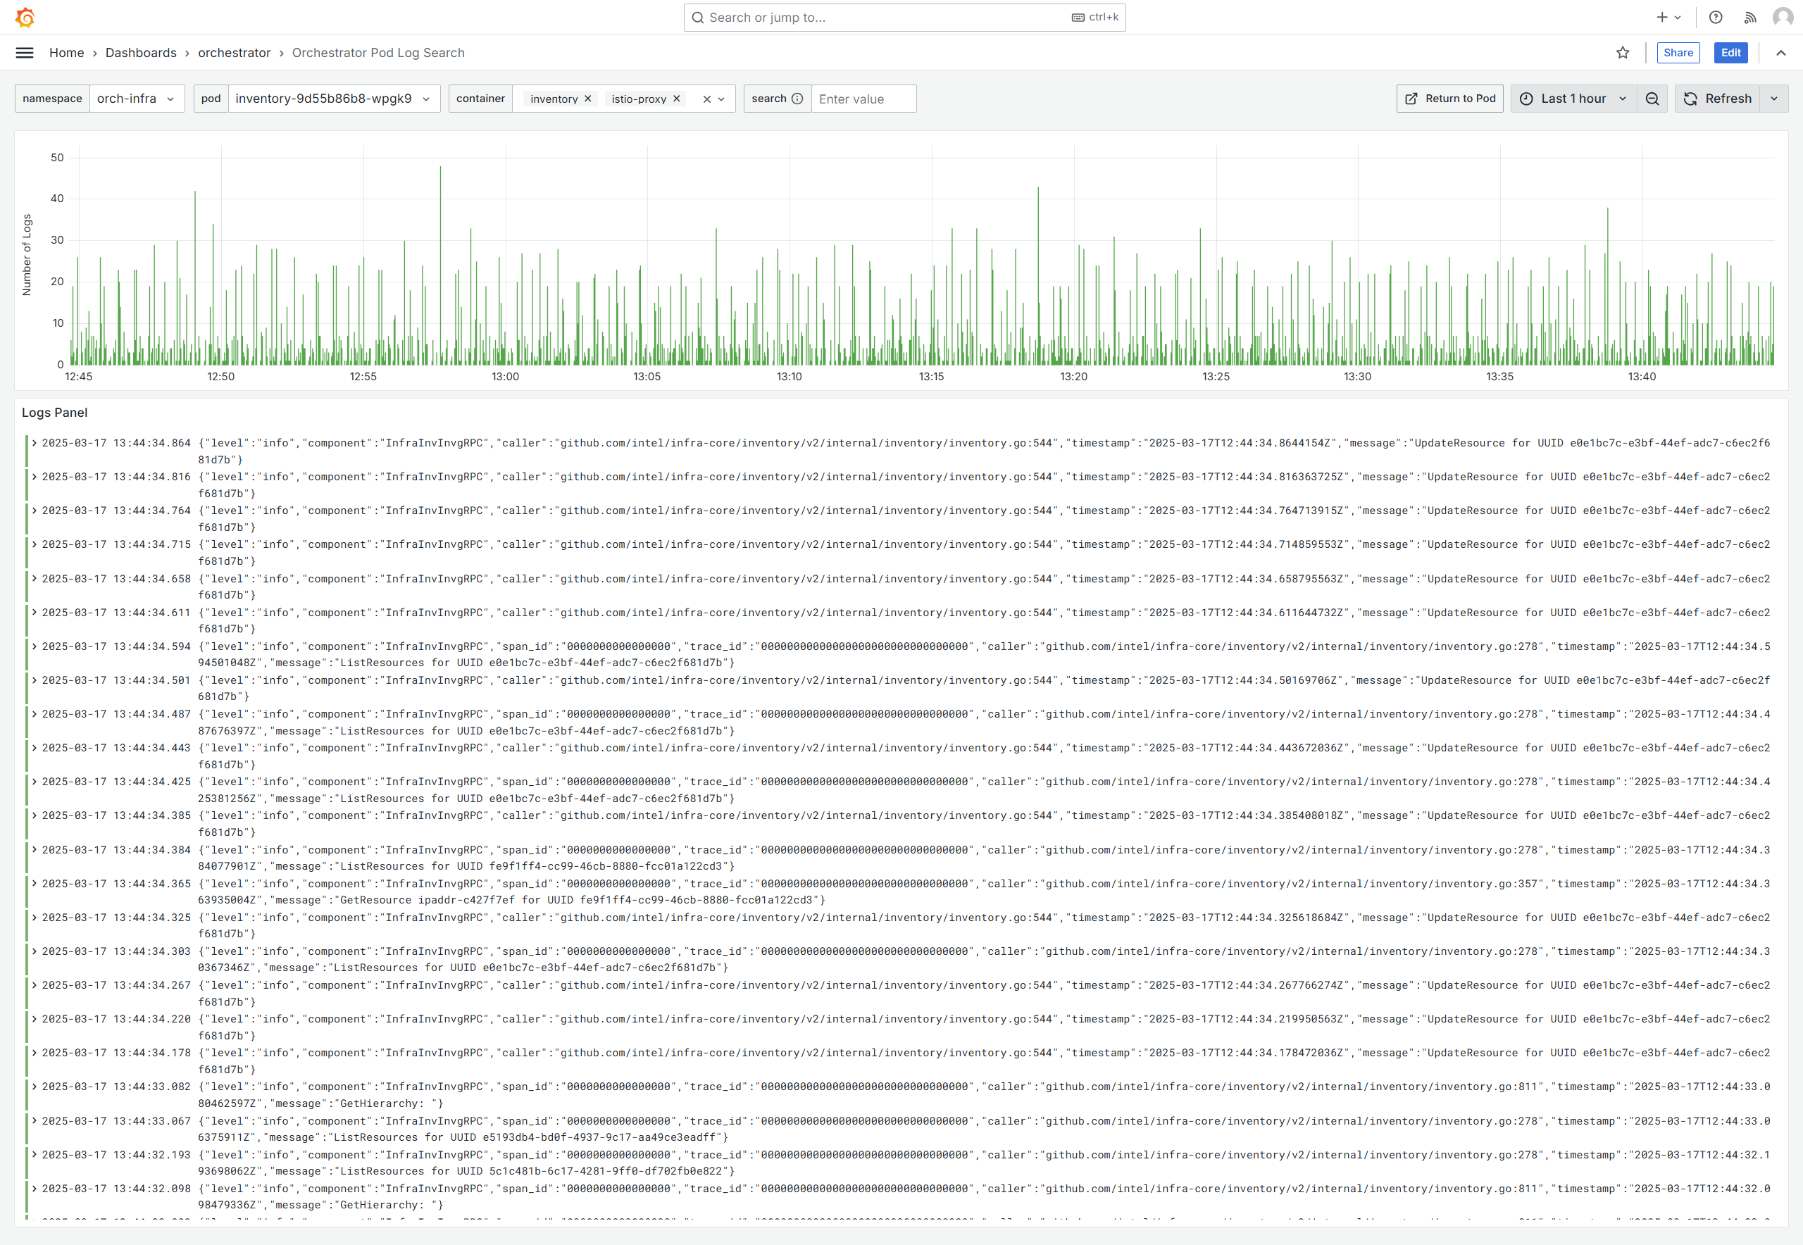Click the Grafana logo icon
1803x1245 pixels.
(25, 17)
